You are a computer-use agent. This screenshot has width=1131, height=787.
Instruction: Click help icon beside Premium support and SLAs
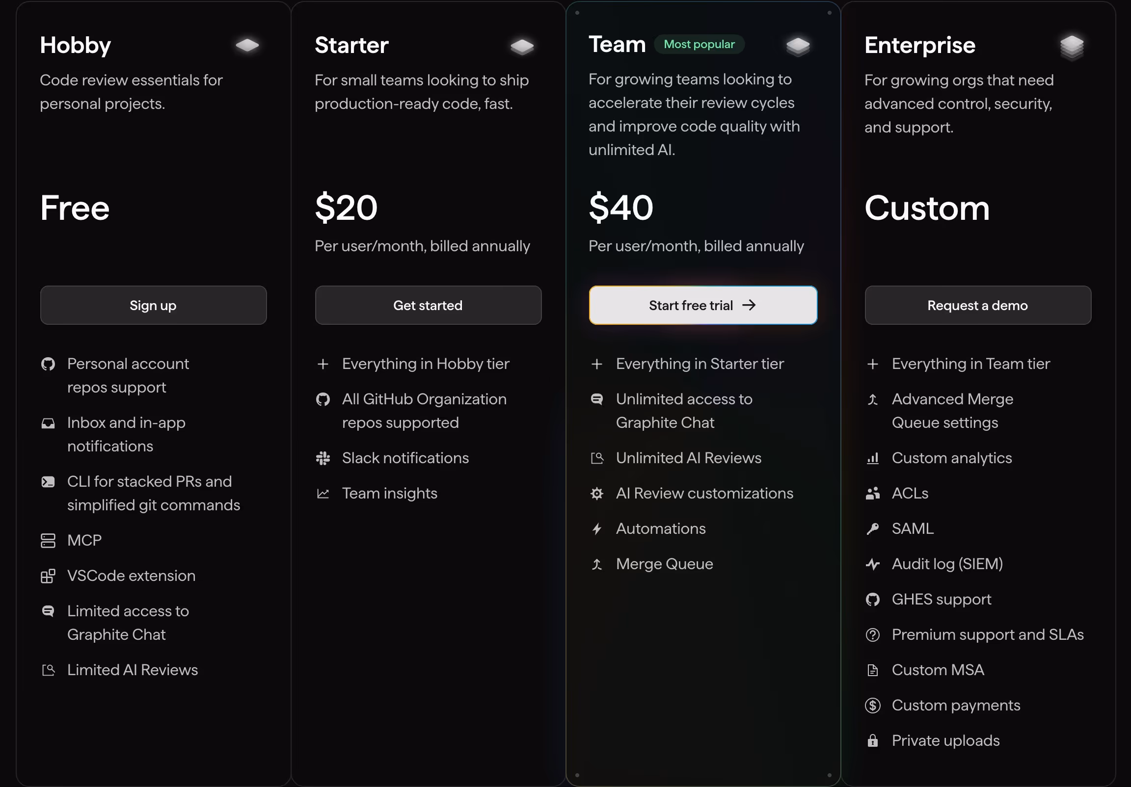(872, 635)
